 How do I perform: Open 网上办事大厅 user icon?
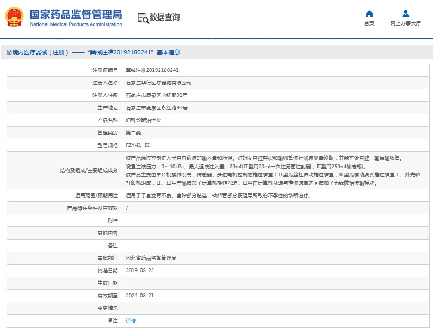coord(405,14)
